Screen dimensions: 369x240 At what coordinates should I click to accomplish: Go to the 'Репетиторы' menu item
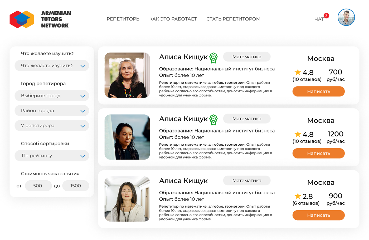pos(124,19)
